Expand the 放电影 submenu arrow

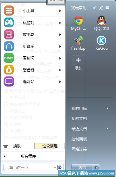[x=60, y=35]
